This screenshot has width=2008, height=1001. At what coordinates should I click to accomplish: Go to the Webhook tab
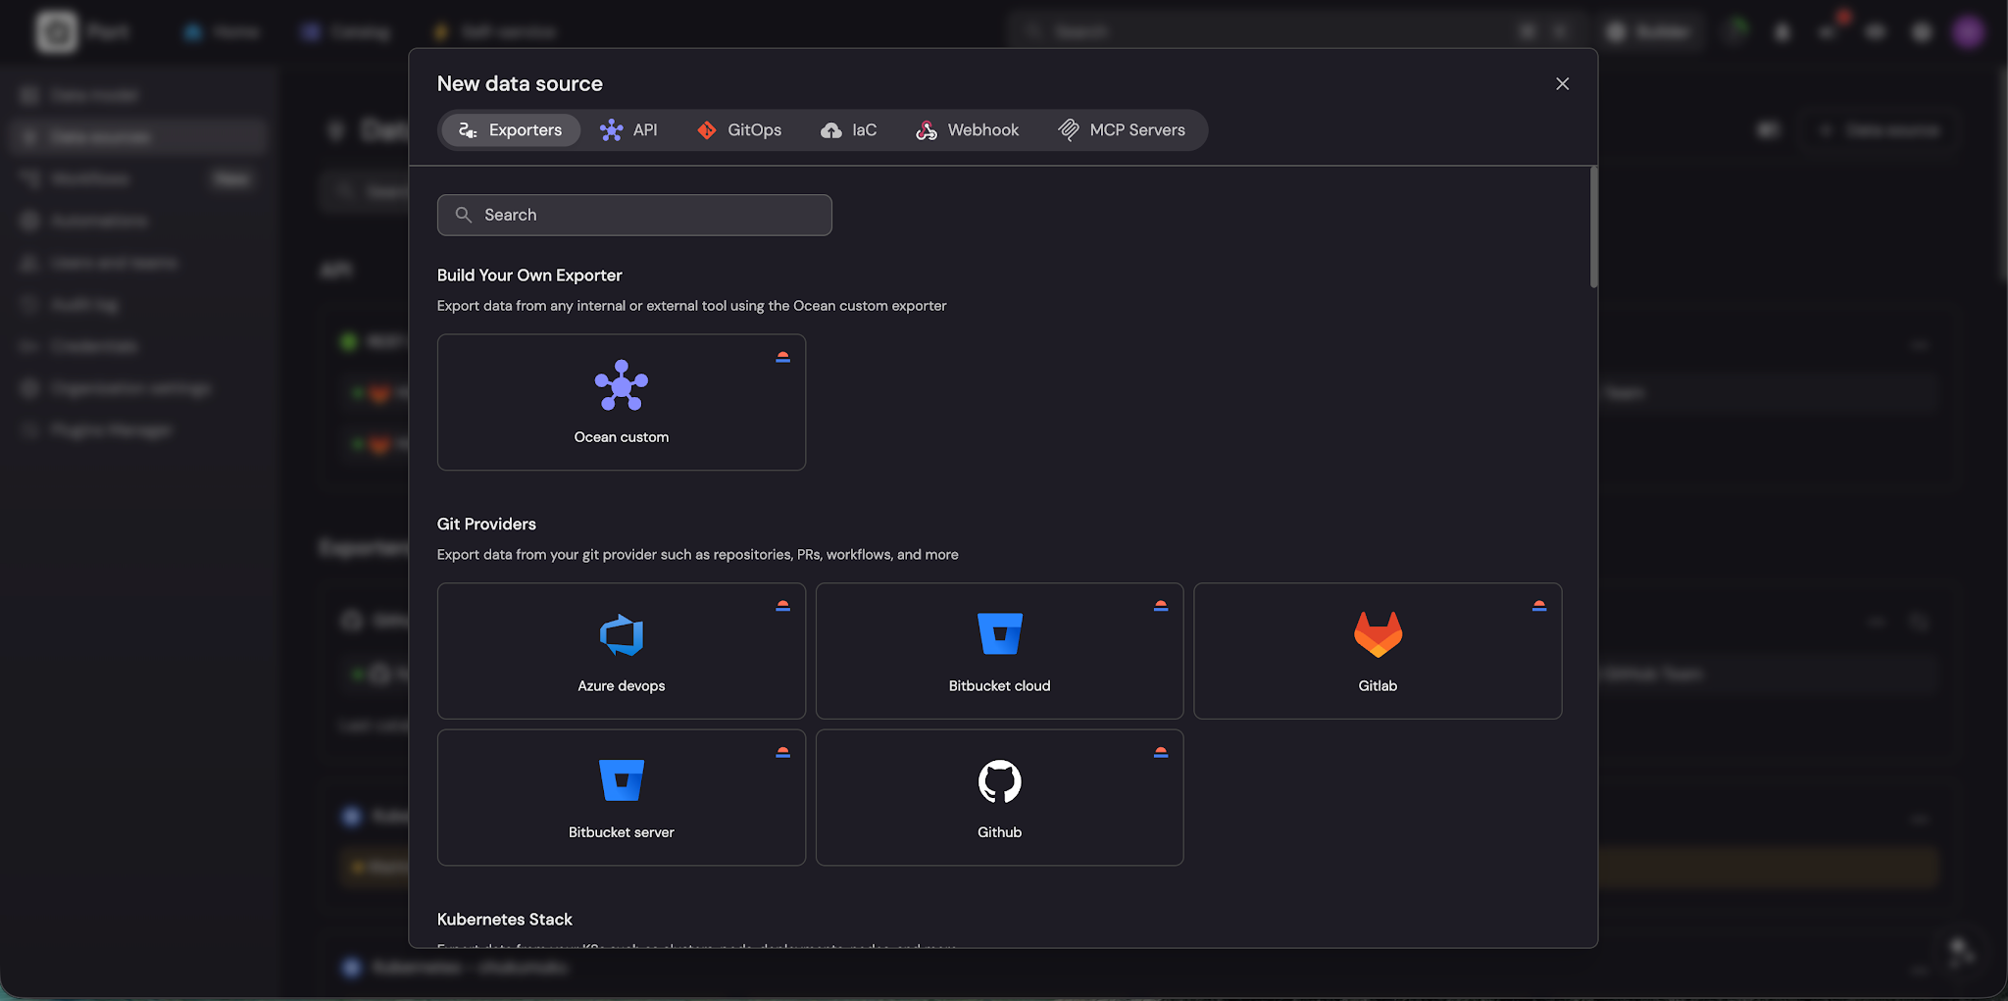point(968,129)
